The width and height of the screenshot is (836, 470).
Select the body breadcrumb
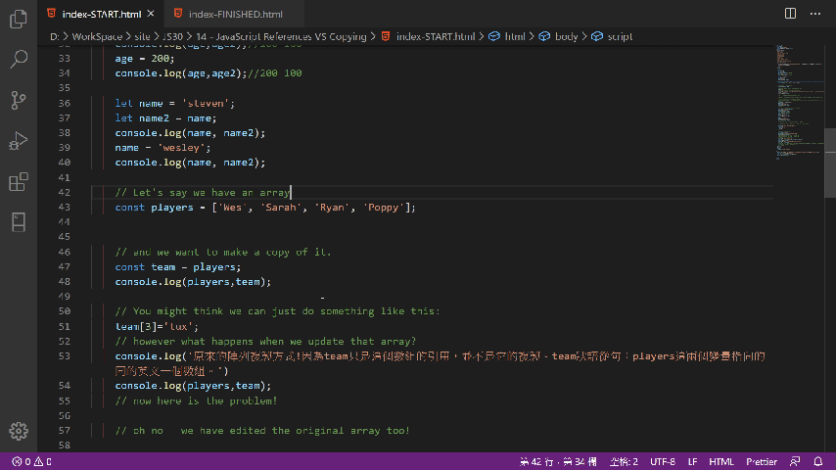pos(558,36)
